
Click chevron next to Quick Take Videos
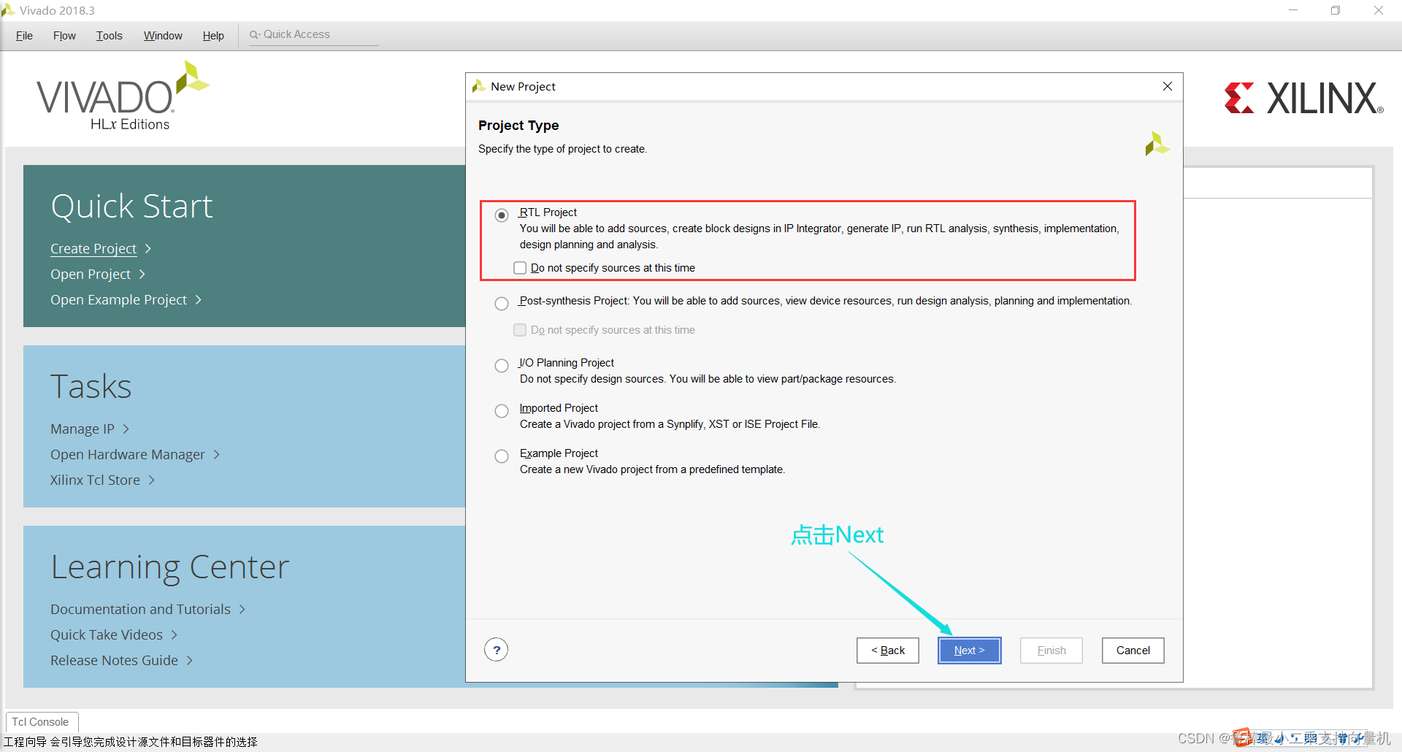(x=175, y=635)
